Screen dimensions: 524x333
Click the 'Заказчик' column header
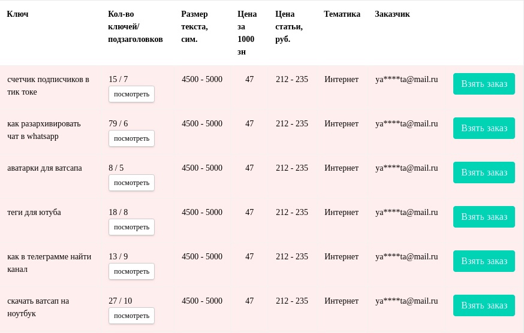click(392, 14)
